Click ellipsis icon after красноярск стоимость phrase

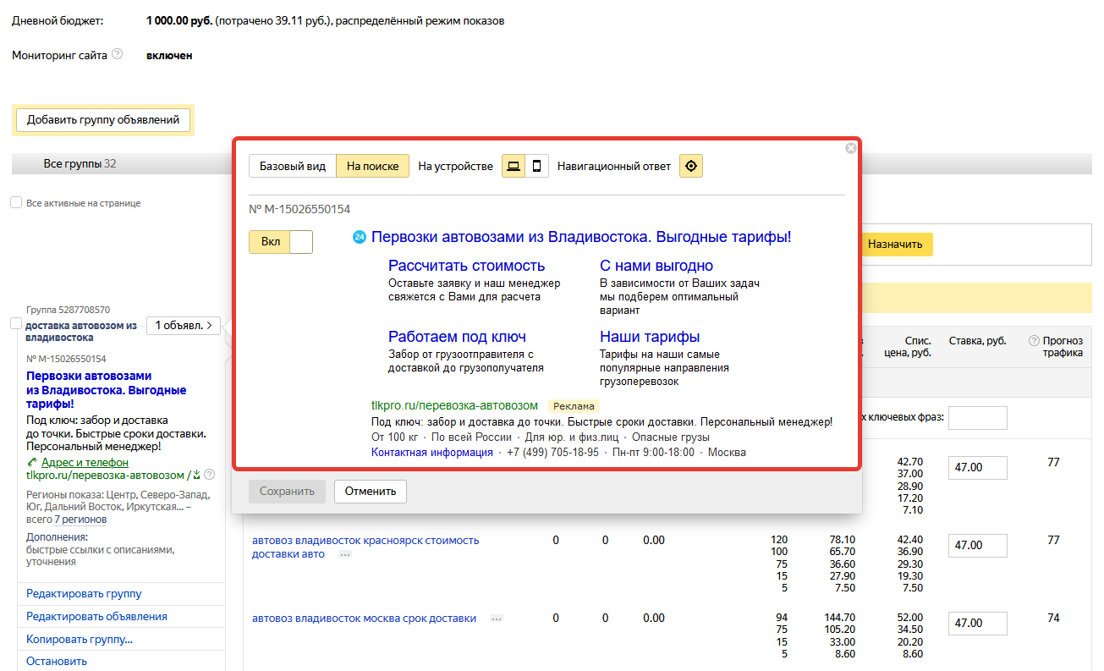pos(344,554)
